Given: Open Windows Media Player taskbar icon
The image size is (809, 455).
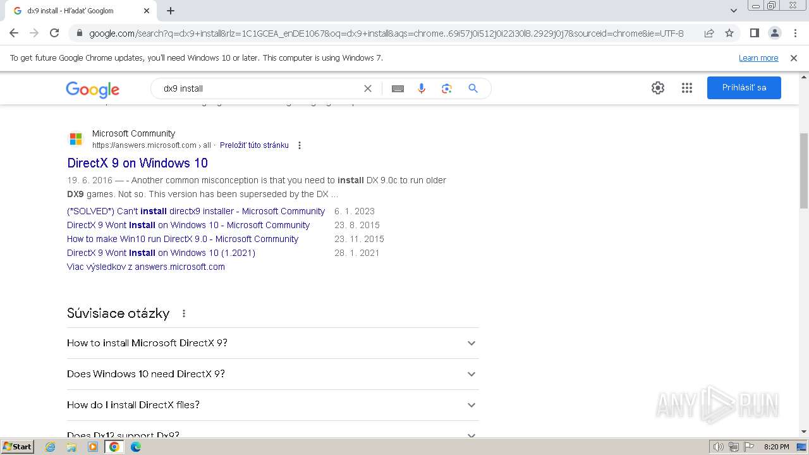Looking at the screenshot, I should point(93,447).
